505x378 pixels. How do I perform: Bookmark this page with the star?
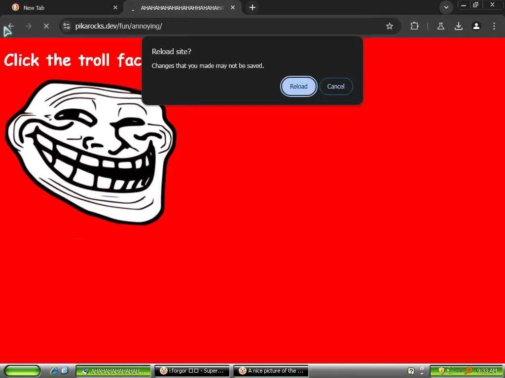pos(390,26)
